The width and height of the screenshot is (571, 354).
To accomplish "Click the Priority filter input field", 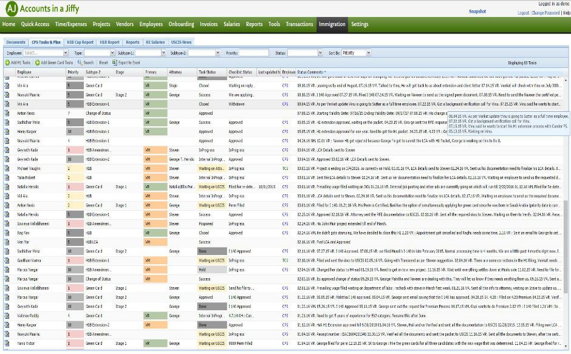I will pos(254,53).
